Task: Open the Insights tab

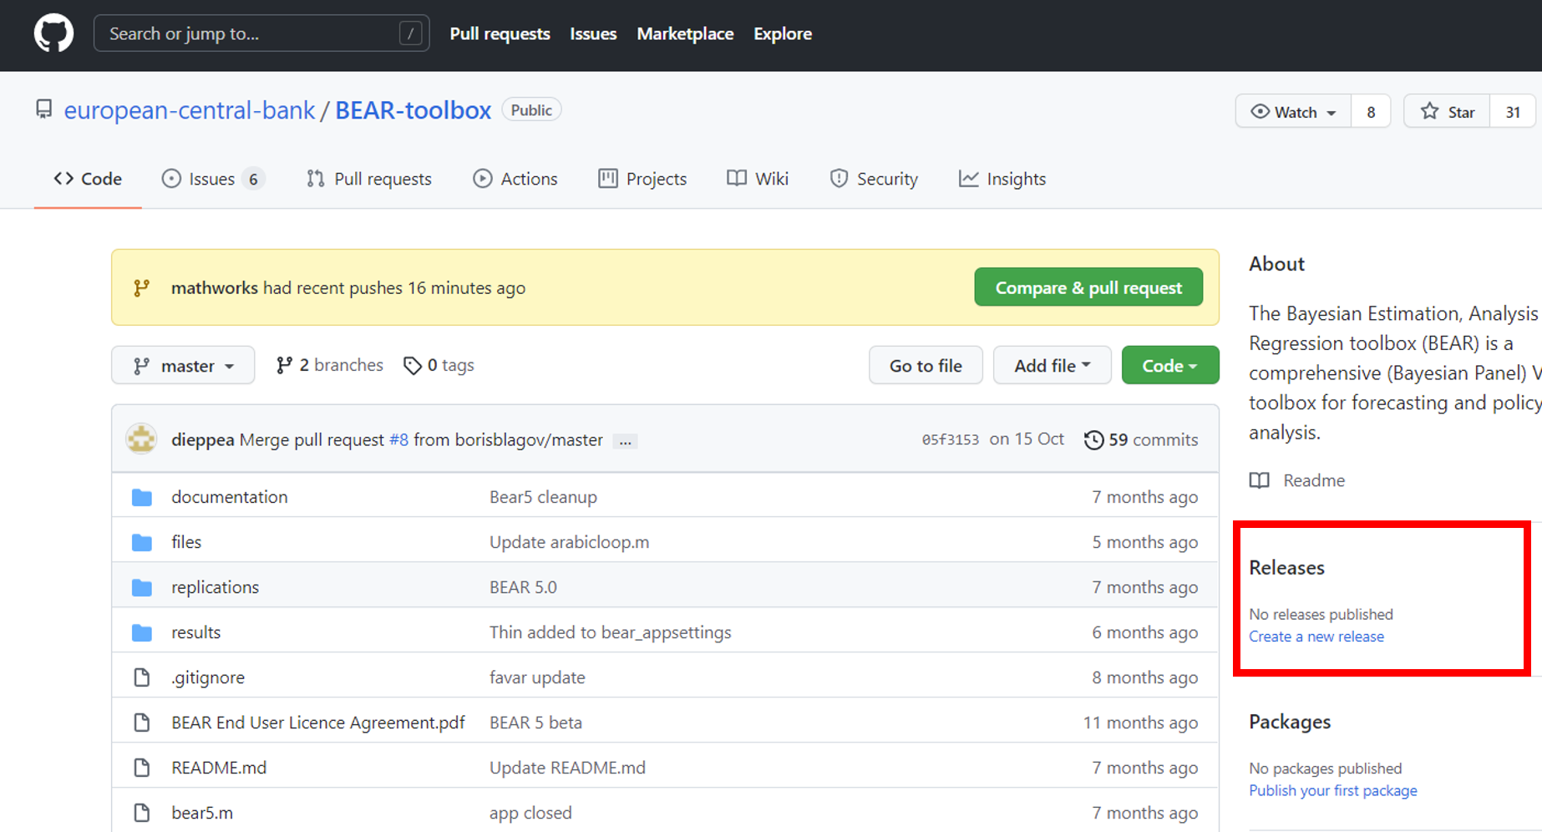Action: click(x=1002, y=179)
